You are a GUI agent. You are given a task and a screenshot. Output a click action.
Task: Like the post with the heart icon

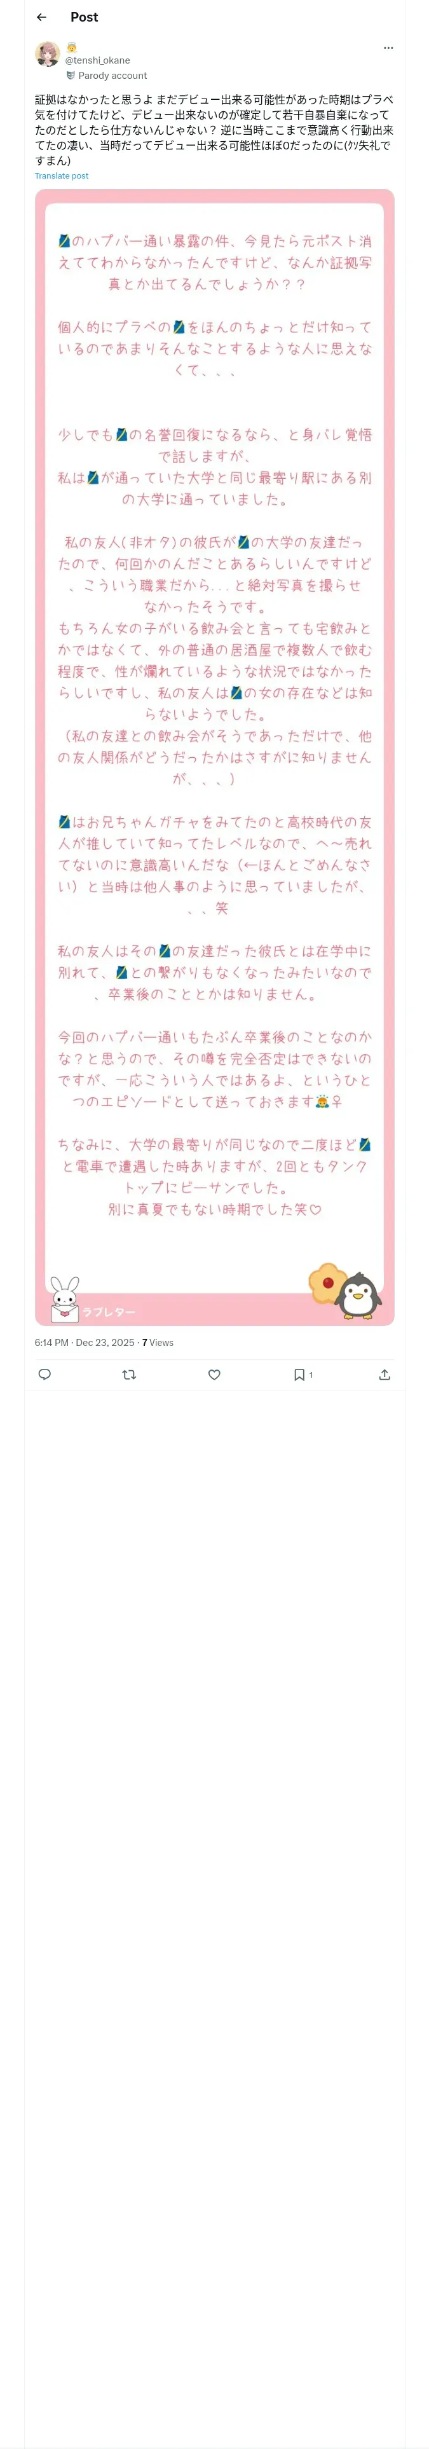tap(214, 1375)
